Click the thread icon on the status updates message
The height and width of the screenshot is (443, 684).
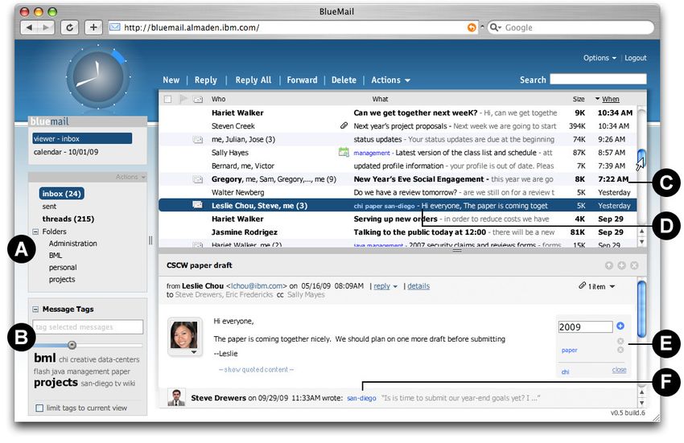coord(198,140)
